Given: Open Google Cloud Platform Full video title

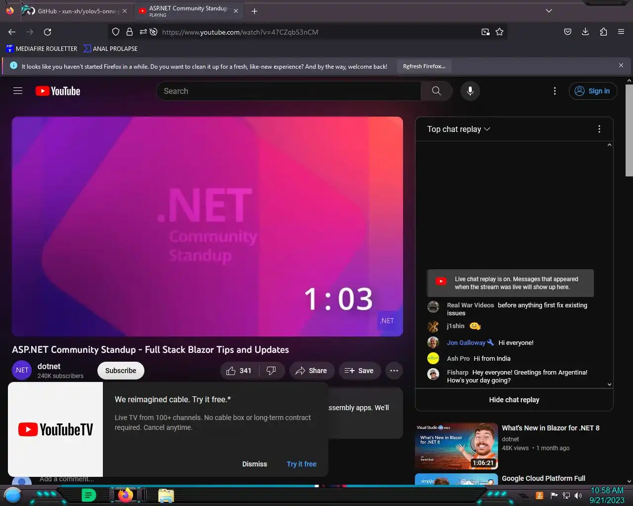Looking at the screenshot, I should click(x=543, y=478).
